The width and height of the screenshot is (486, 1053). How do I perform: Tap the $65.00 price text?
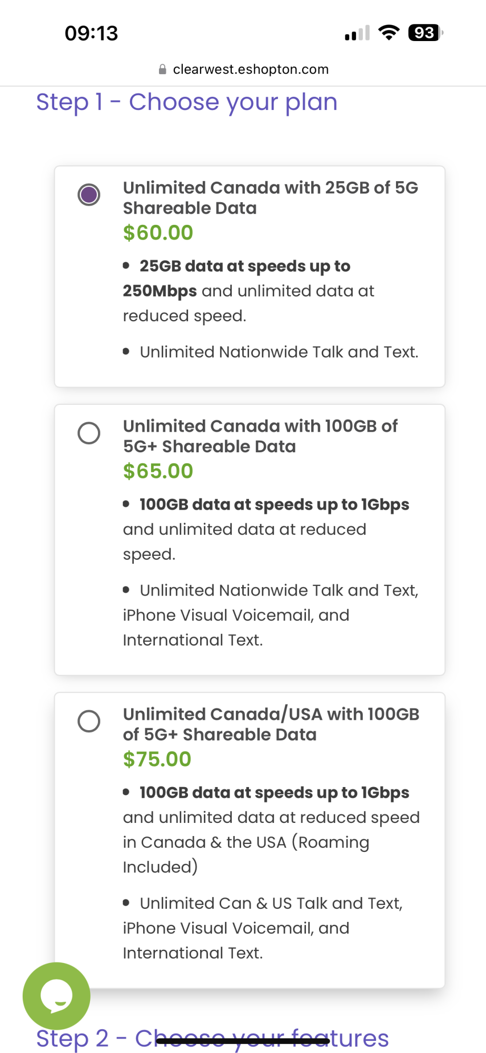158,471
